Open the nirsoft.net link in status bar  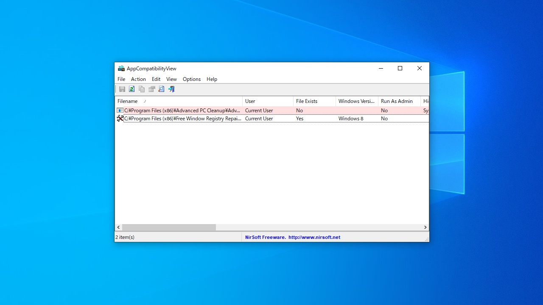pos(314,237)
